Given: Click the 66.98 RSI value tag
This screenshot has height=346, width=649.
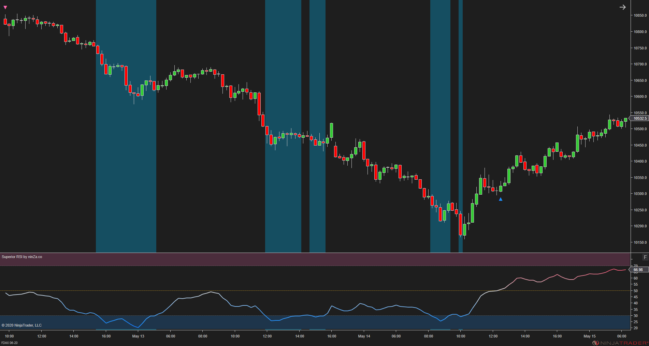Looking at the screenshot, I should (639, 269).
